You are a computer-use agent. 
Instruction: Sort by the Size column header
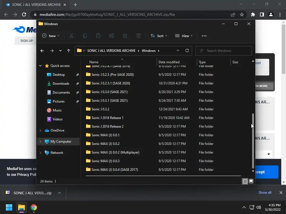pyautogui.click(x=235, y=62)
